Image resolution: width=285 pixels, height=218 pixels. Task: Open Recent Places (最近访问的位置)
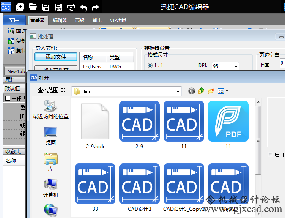(x=51, y=109)
